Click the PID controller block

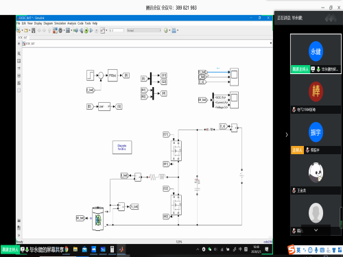[113, 75]
